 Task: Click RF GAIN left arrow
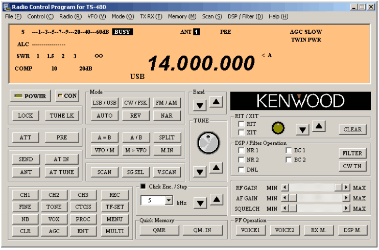click(285, 188)
